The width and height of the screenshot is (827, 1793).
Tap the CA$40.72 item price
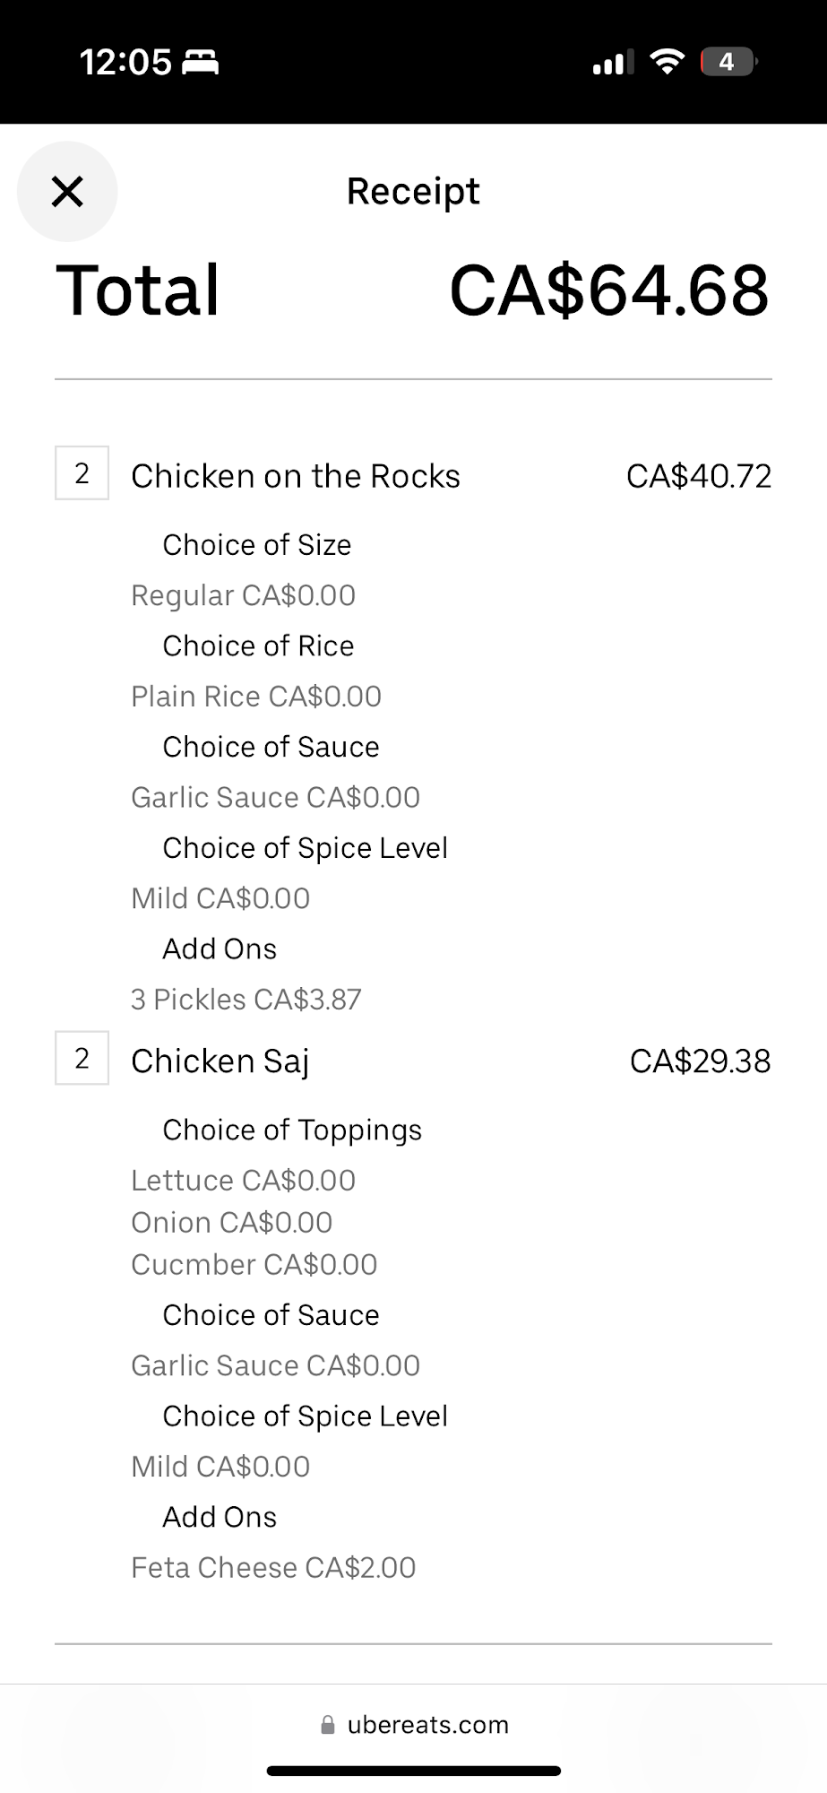click(698, 476)
